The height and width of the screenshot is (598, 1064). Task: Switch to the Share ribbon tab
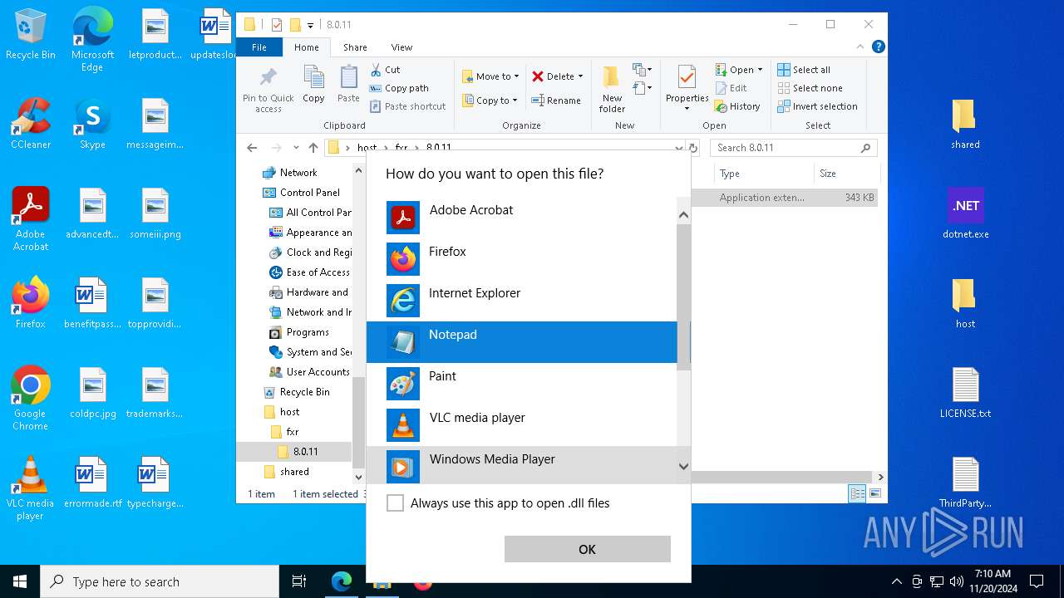pos(355,47)
